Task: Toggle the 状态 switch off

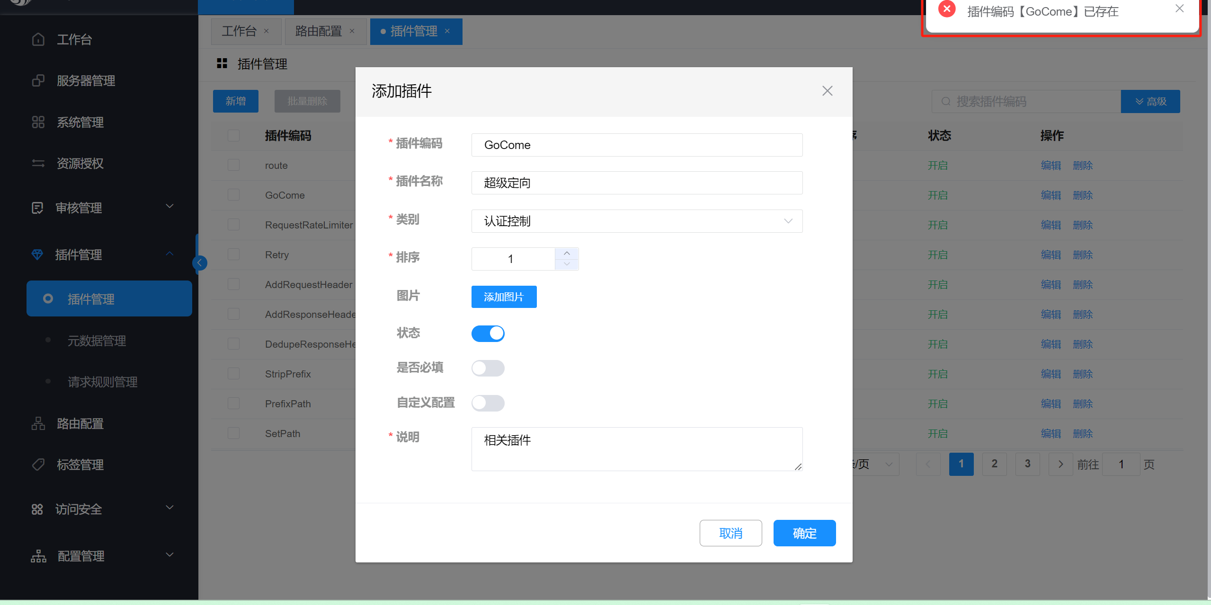Action: click(x=488, y=333)
